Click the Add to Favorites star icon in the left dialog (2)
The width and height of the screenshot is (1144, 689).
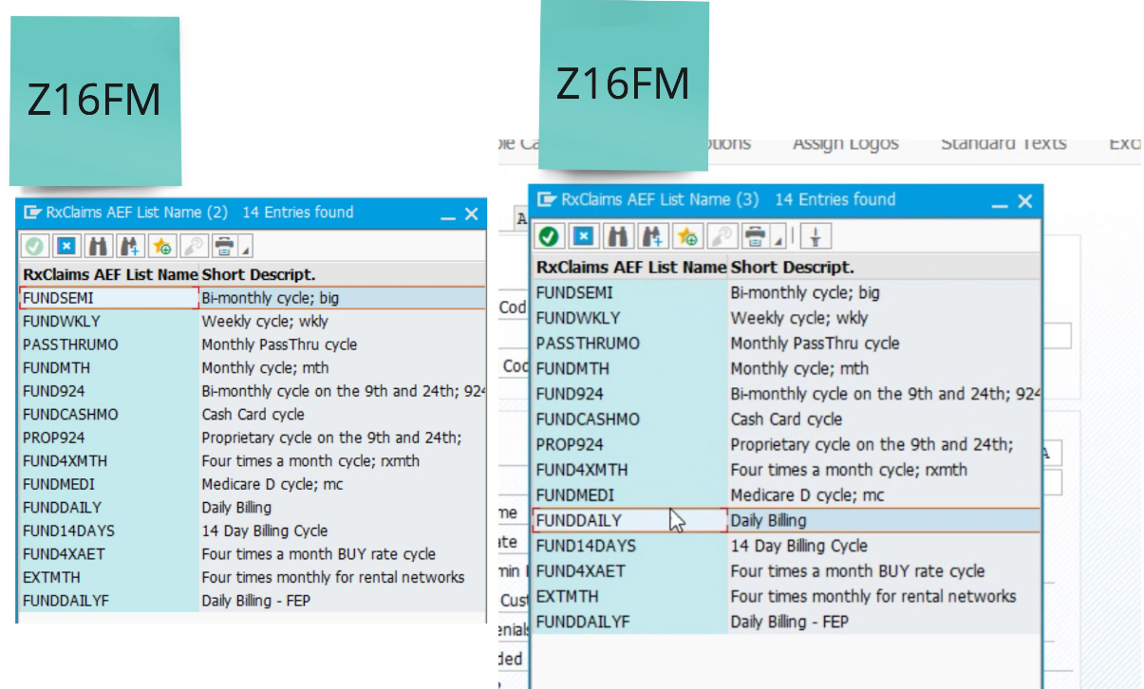161,247
